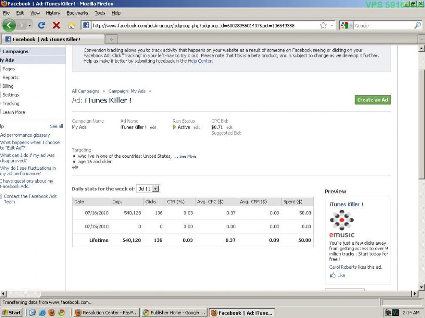Bookmark this page with the star icon
425x318 pixels.
323,25
